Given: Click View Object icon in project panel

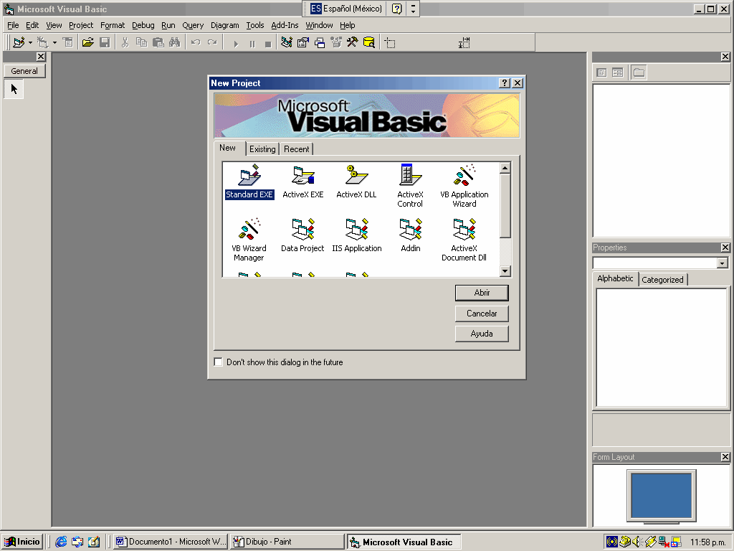Looking at the screenshot, I should tap(618, 72).
